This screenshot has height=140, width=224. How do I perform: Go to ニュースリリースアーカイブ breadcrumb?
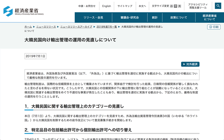pos(76,27)
